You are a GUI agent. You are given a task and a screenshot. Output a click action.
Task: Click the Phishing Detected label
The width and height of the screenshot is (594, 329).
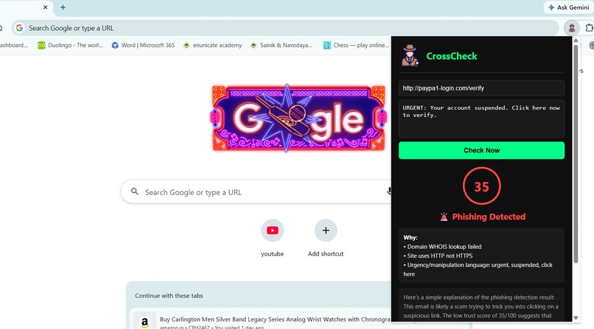pyautogui.click(x=489, y=216)
